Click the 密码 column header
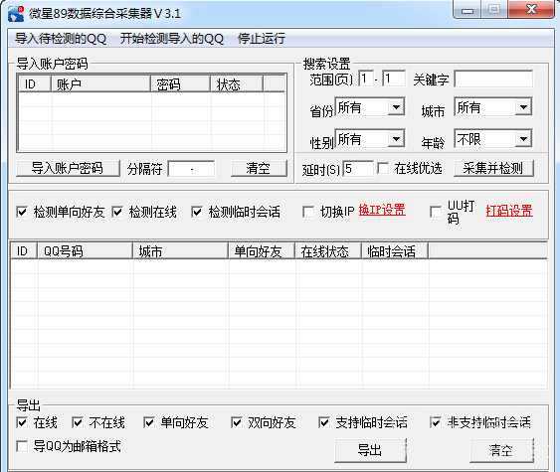 pos(180,84)
